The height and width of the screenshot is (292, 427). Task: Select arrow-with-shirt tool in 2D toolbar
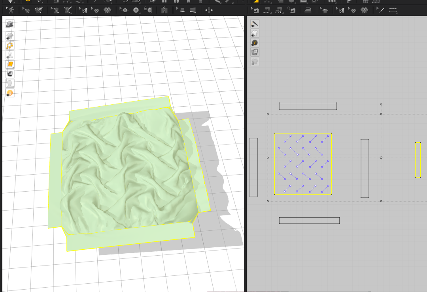pyautogui.click(x=324, y=10)
